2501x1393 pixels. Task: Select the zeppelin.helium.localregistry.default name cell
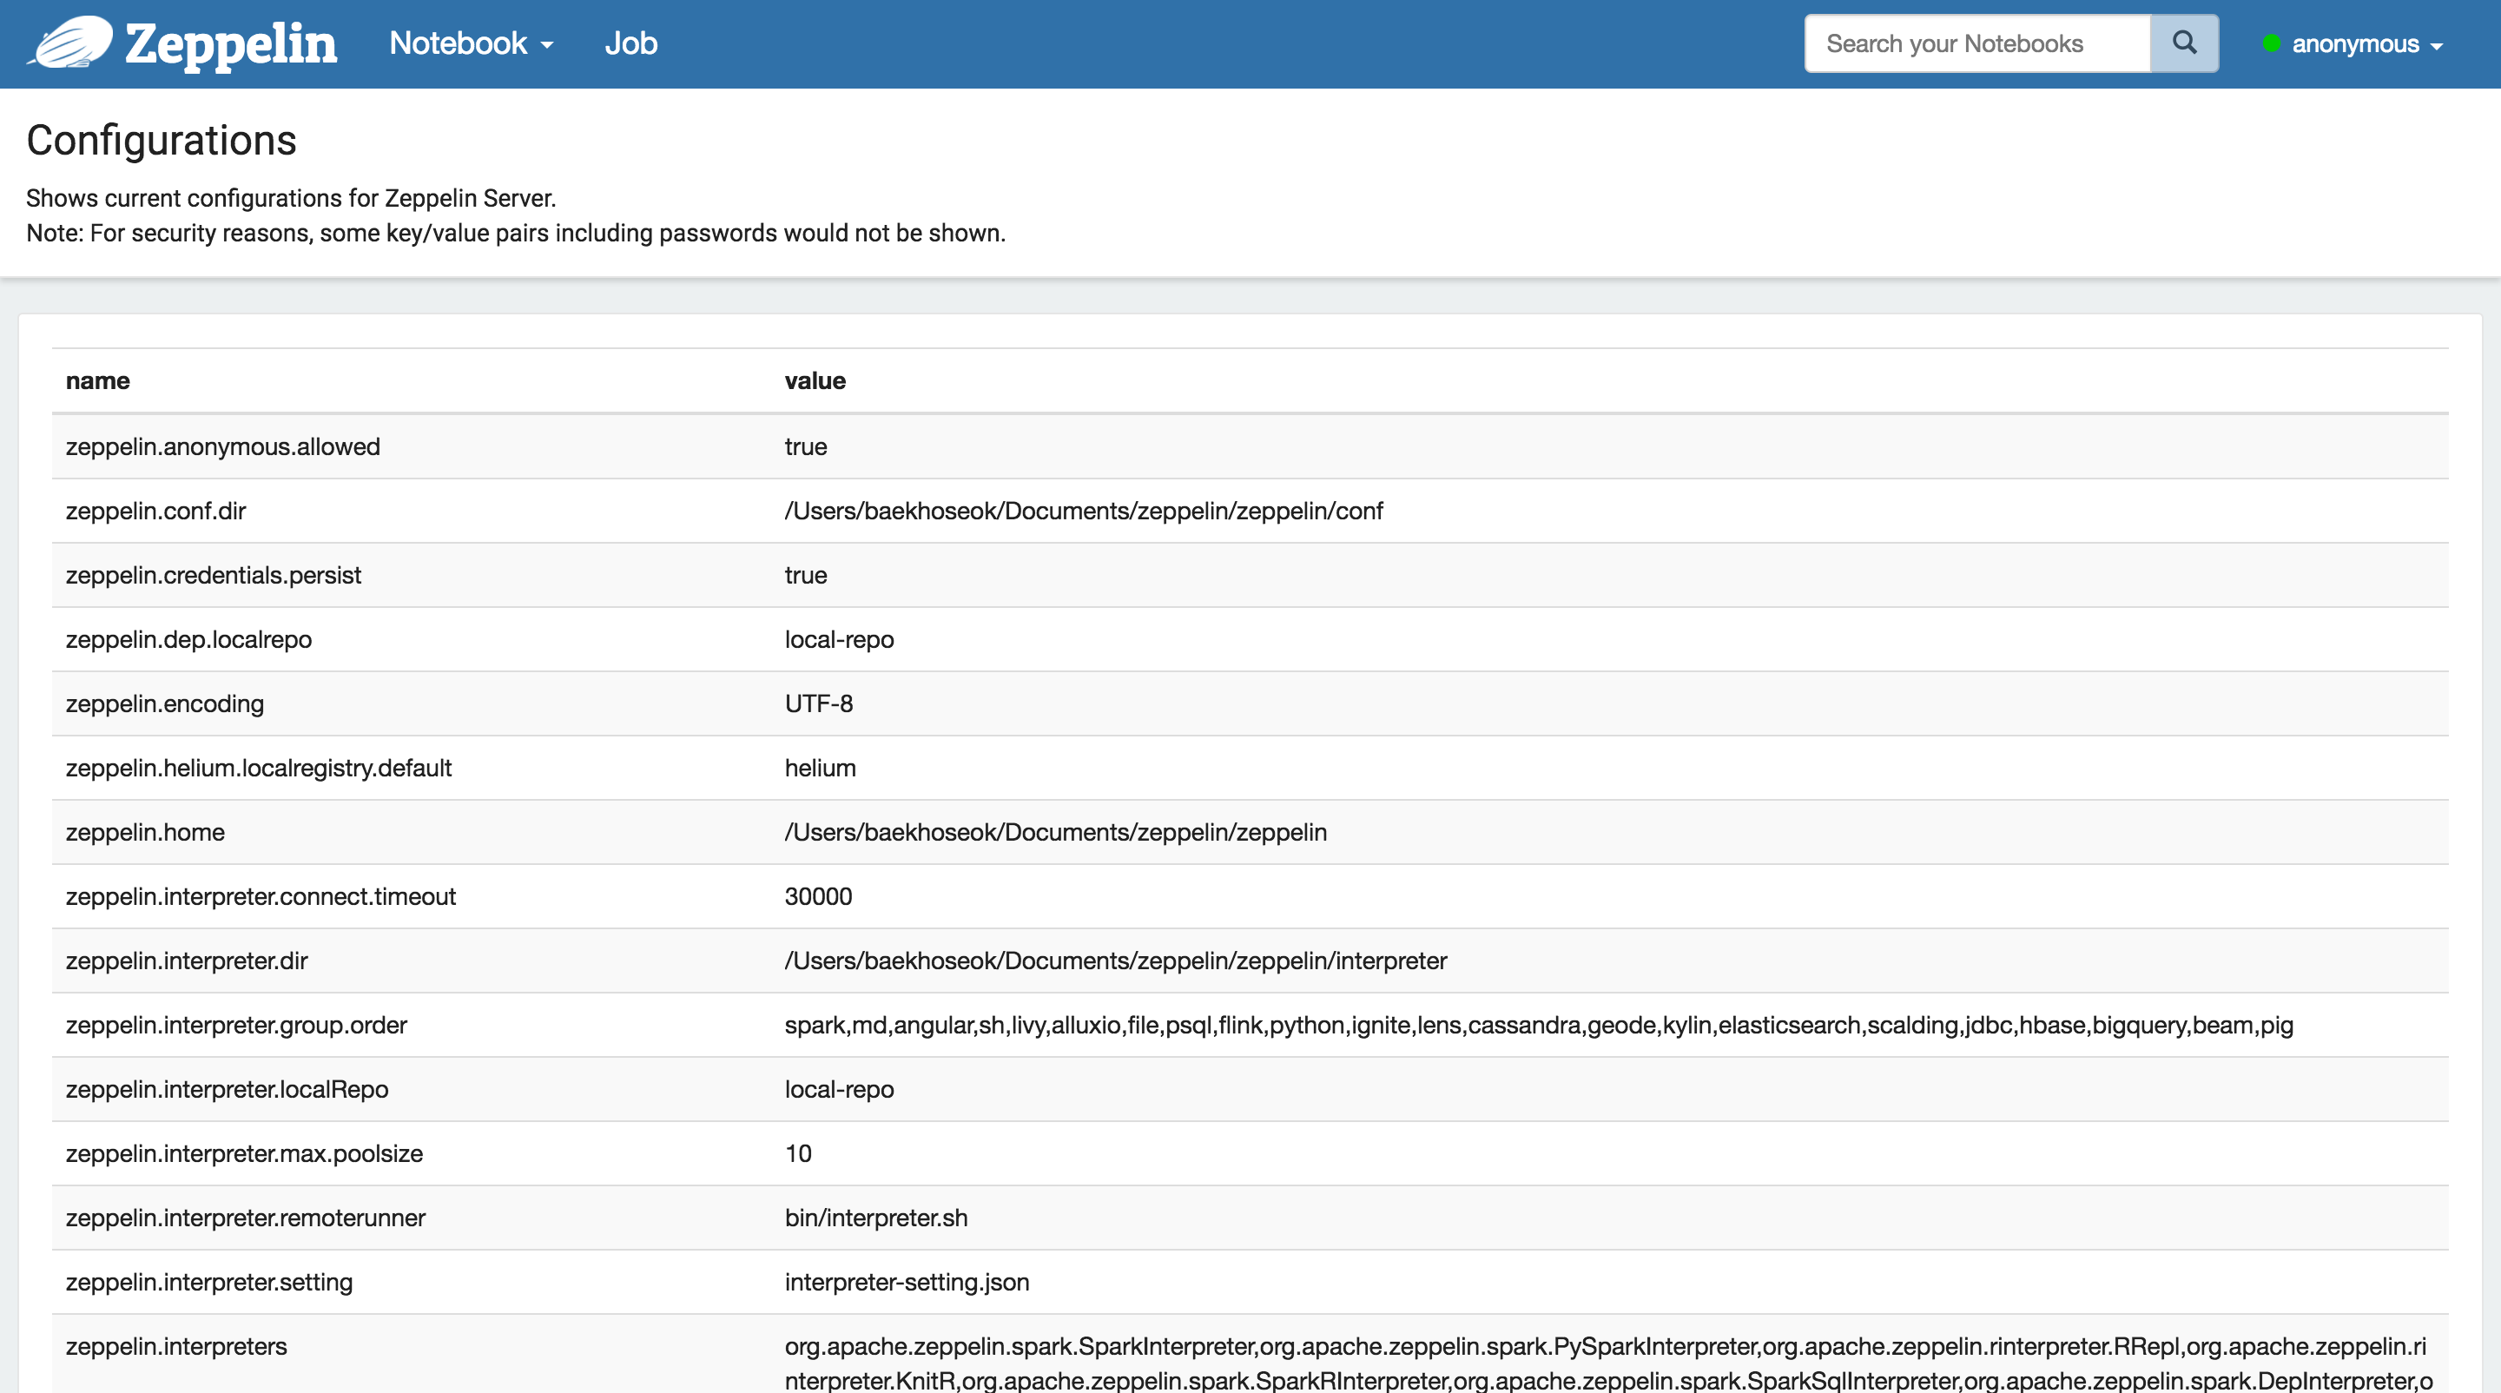(x=258, y=768)
